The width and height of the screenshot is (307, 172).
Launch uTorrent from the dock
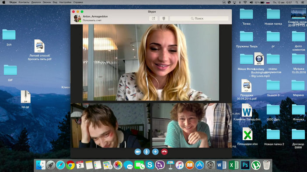pyautogui.click(x=256, y=165)
